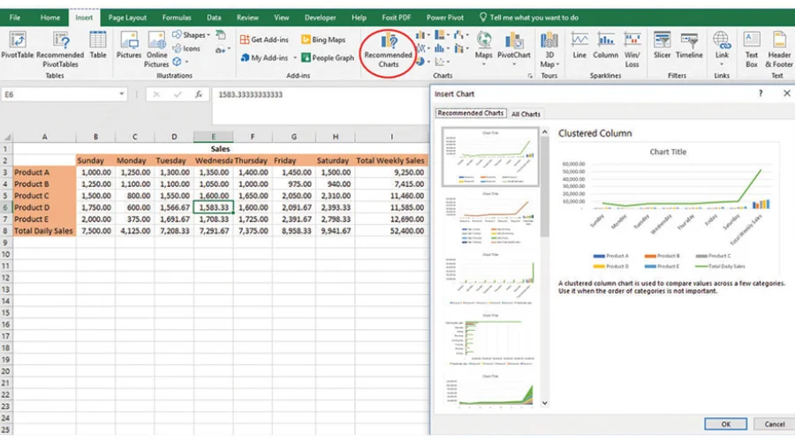
Task: Insert a Slicer filter
Action: tap(662, 46)
